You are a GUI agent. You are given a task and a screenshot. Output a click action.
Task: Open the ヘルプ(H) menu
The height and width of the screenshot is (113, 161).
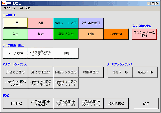pyautogui.click(x=24, y=8)
